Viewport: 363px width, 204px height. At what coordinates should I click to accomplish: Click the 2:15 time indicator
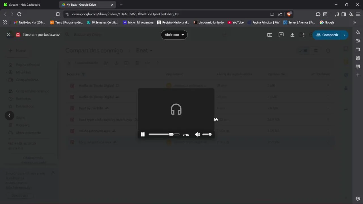[186, 135]
